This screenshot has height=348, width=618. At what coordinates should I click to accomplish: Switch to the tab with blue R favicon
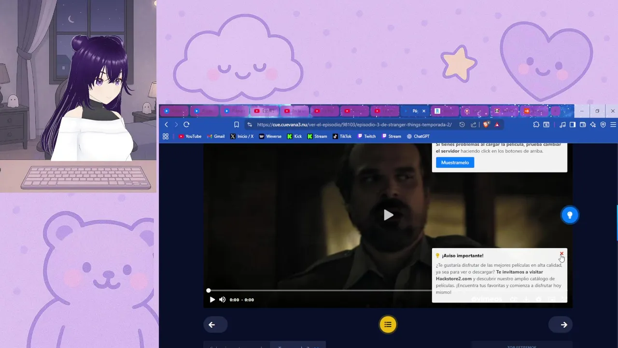point(444,111)
